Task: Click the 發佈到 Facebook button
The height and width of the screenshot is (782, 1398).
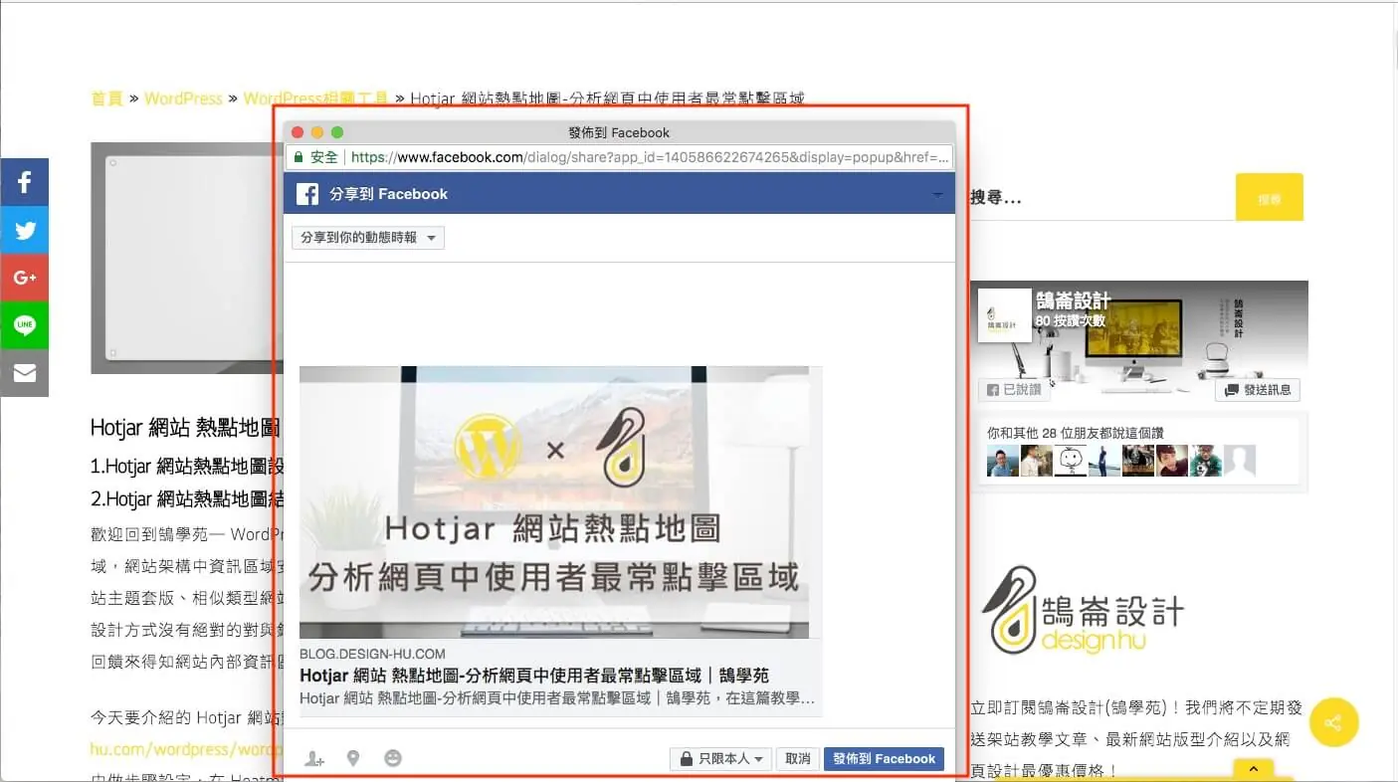Action: [x=884, y=759]
